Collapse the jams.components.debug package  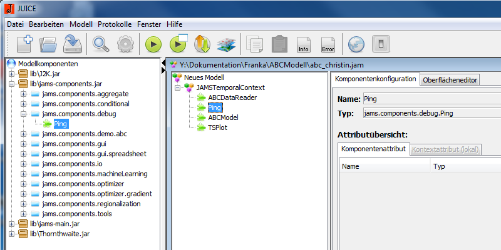coord(24,114)
